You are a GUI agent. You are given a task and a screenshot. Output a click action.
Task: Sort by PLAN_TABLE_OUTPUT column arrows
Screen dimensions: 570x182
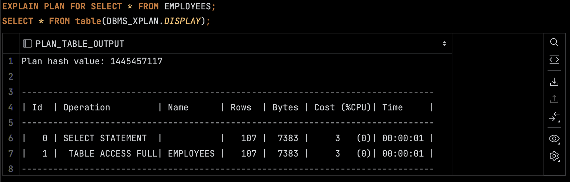point(444,43)
